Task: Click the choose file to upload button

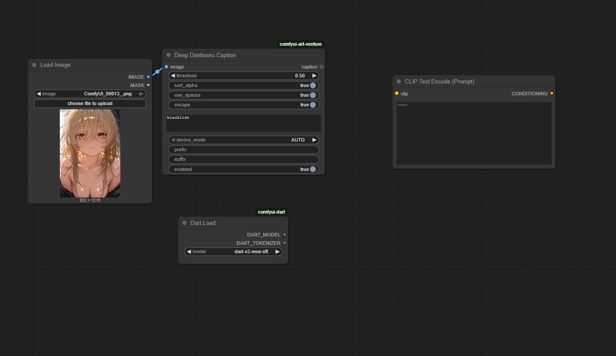Action: click(90, 104)
